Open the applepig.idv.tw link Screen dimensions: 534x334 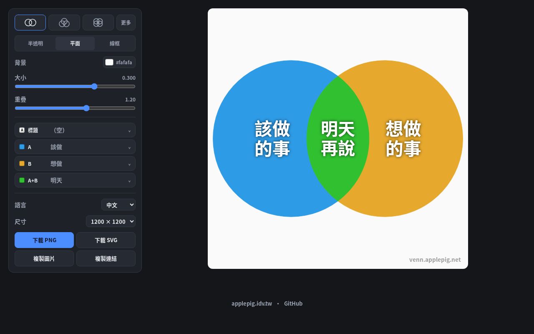(252, 304)
